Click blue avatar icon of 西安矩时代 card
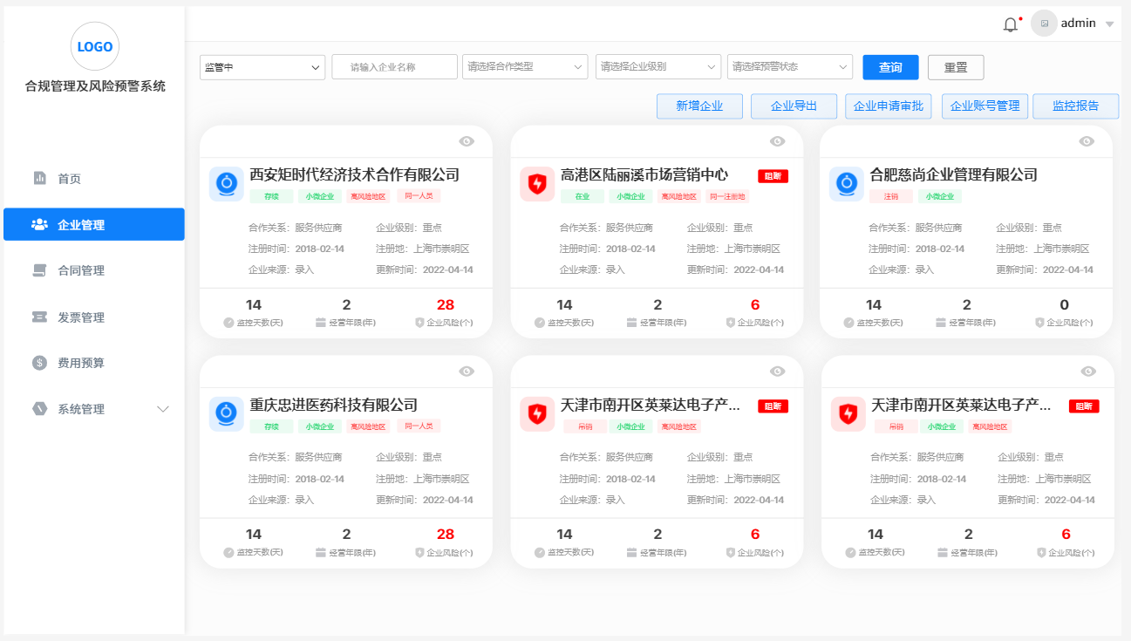1131x641 pixels. pyautogui.click(x=227, y=184)
